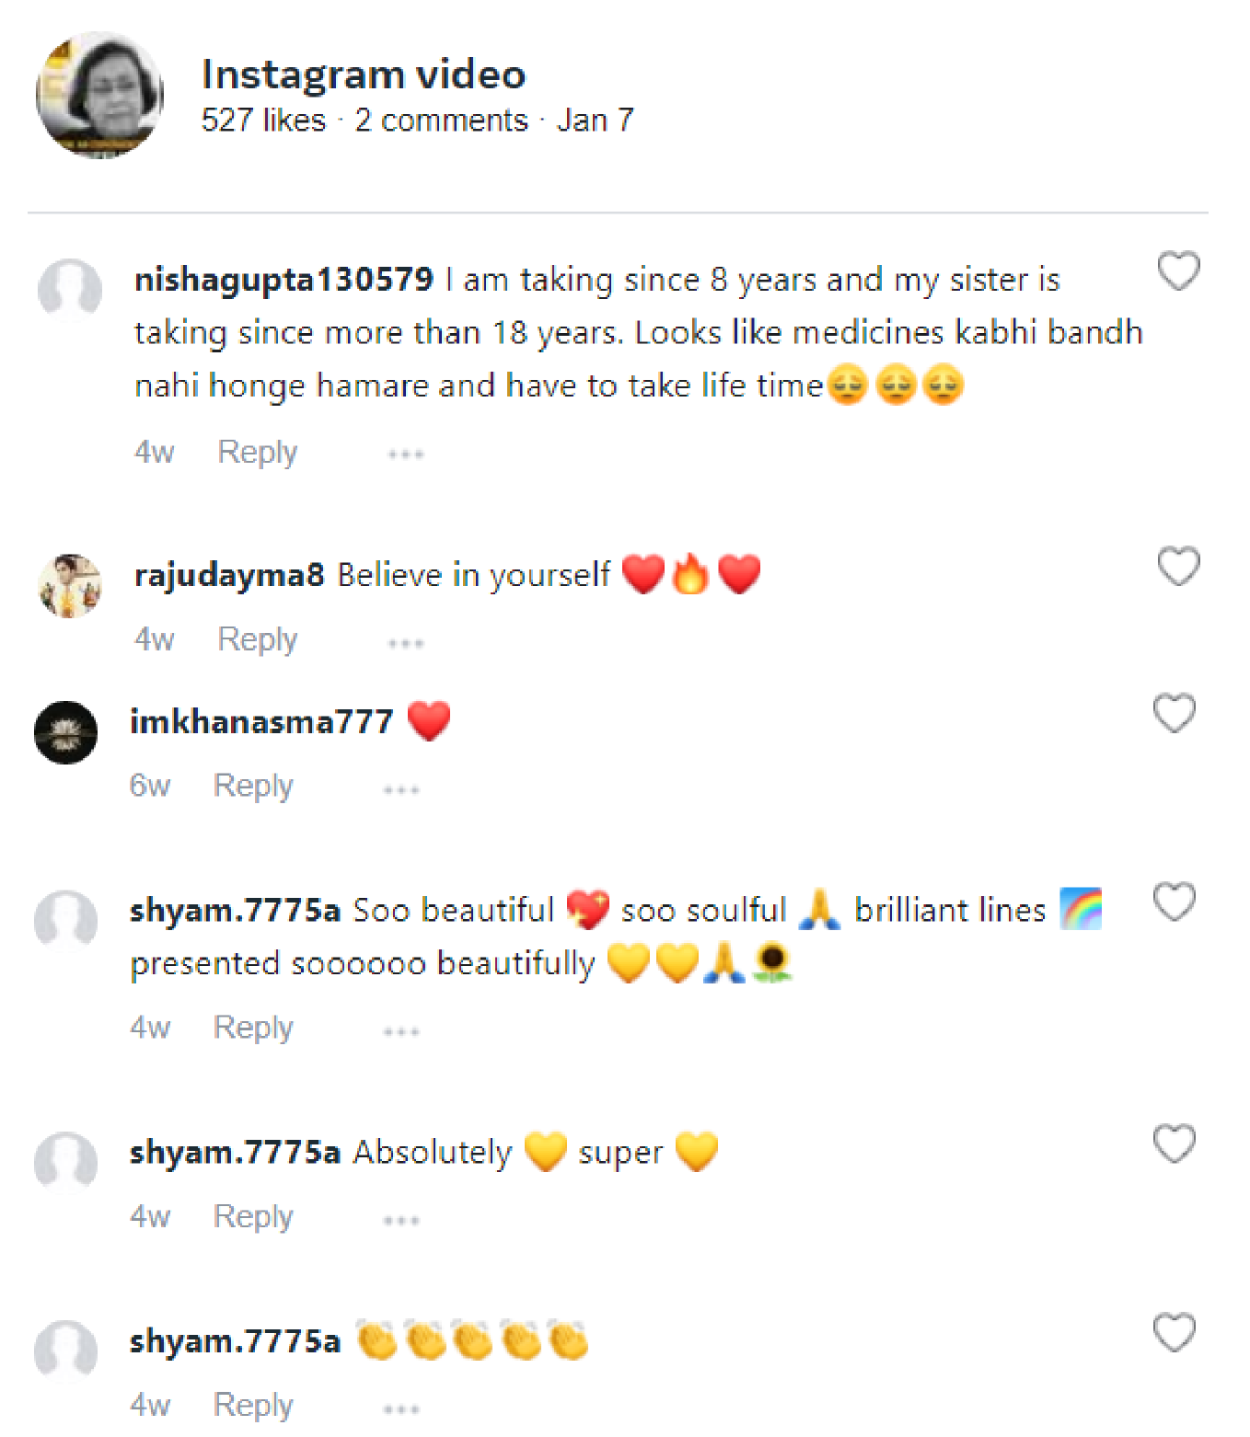Open nishagupta130579's default profile avatar
Viewport: 1250px width, 1437px height.
(x=70, y=290)
